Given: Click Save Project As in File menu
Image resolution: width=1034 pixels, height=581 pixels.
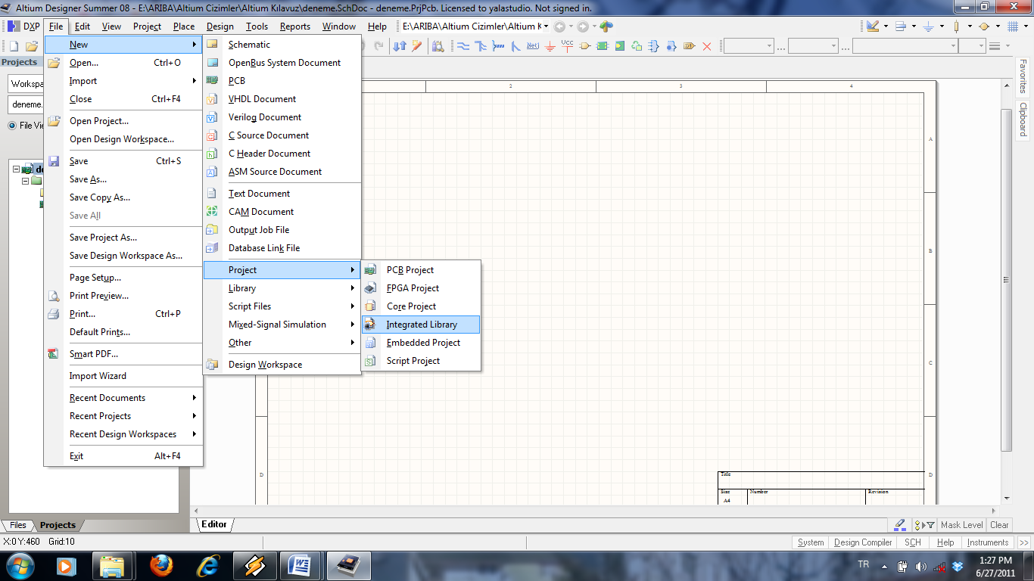Looking at the screenshot, I should click(x=123, y=238).
